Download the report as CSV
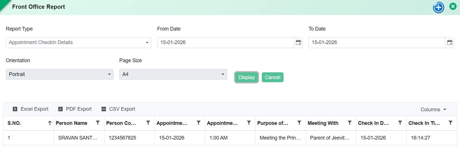460x148 pixels. [x=118, y=109]
